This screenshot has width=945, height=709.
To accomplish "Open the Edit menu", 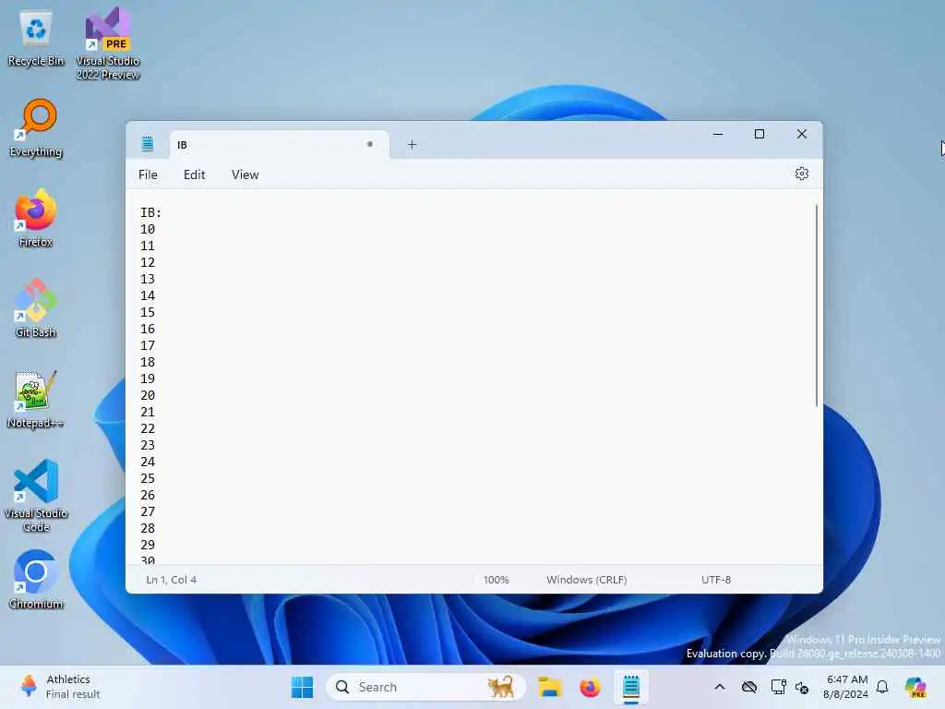I will pyautogui.click(x=194, y=174).
